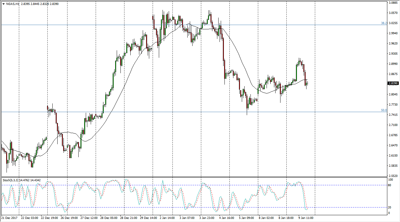Click the 21 Dec 2017 date label

[x=10, y=218]
